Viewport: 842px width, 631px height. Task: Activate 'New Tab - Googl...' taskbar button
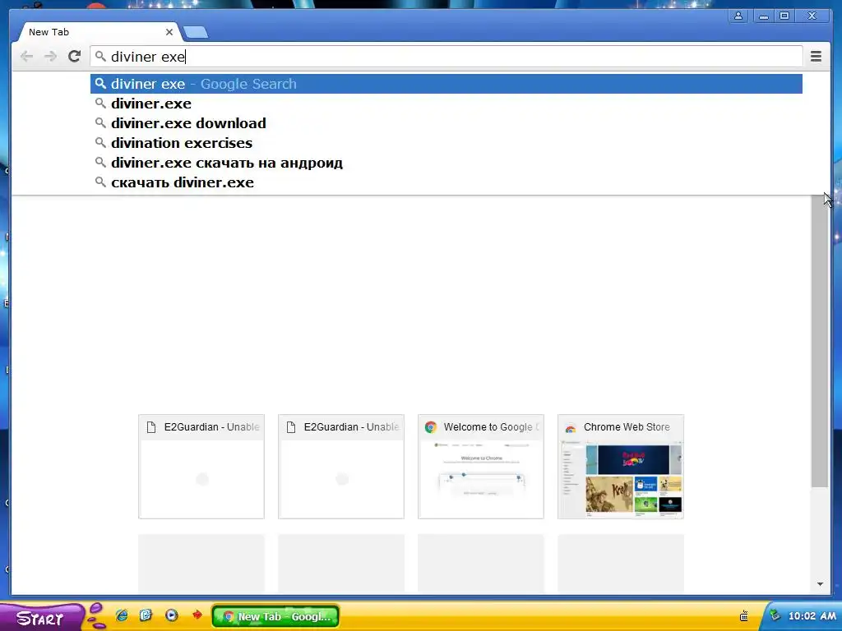point(276,616)
